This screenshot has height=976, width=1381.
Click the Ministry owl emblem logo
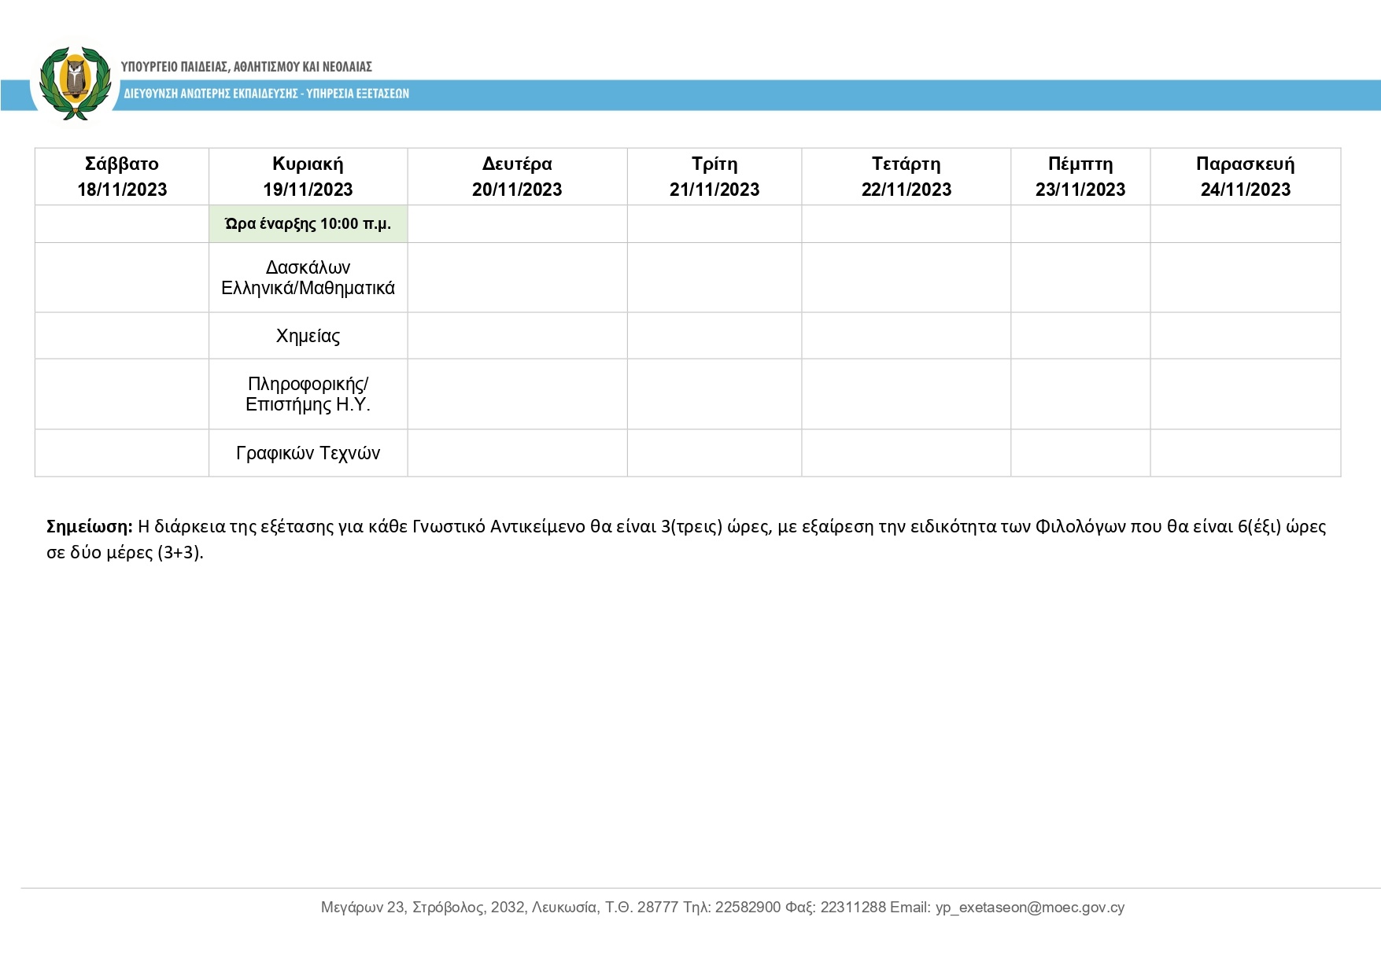pos(75,82)
